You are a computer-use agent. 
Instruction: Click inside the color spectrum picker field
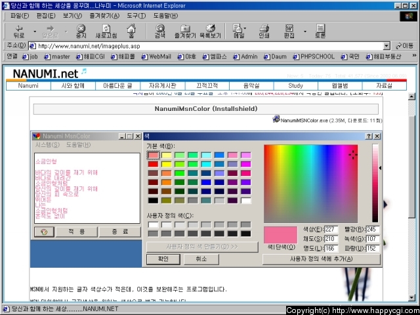(x=310, y=184)
